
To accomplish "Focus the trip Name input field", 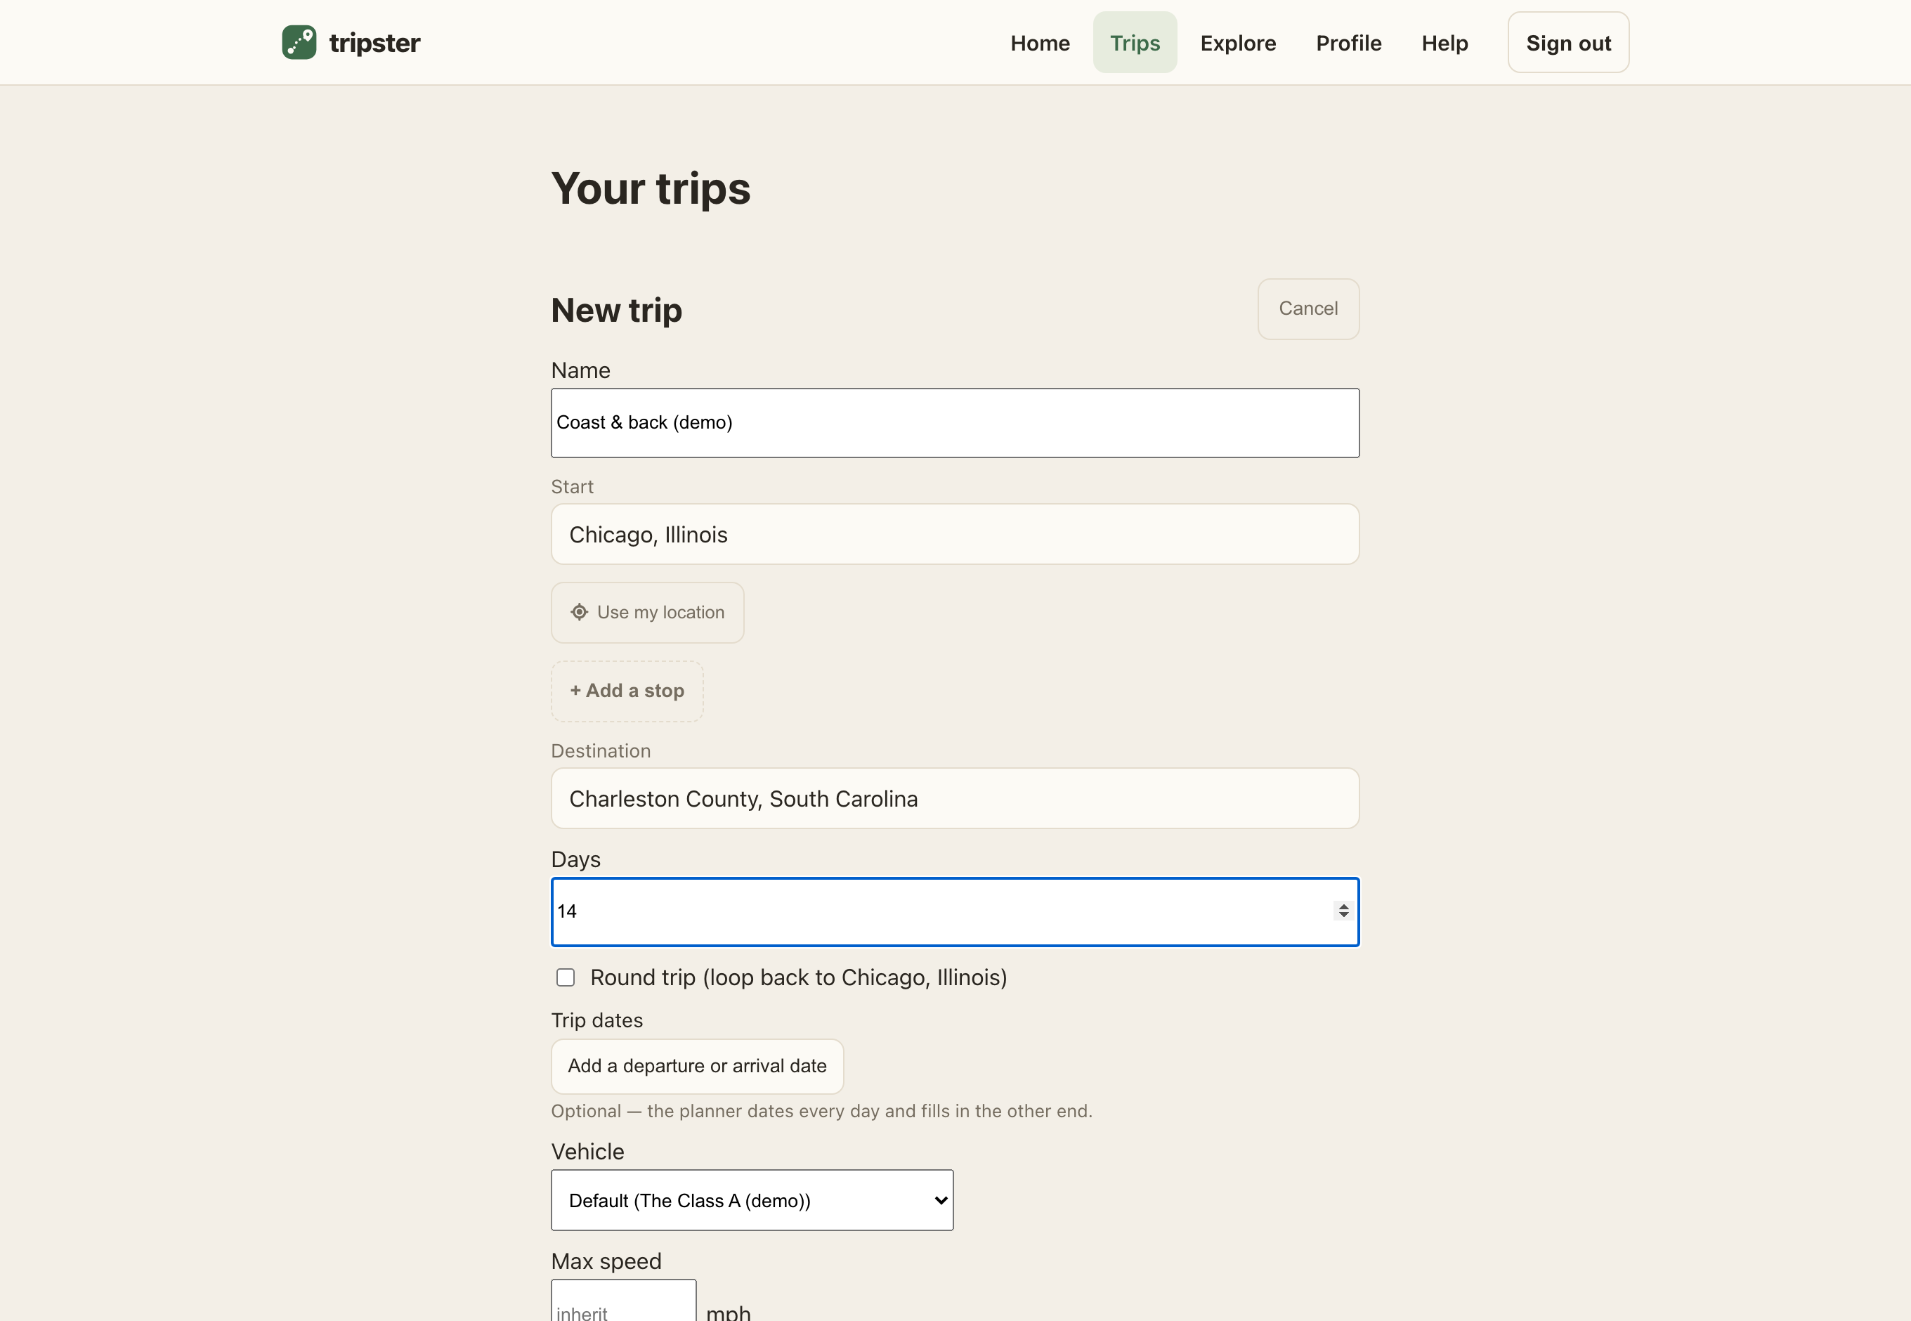I will 955,423.
